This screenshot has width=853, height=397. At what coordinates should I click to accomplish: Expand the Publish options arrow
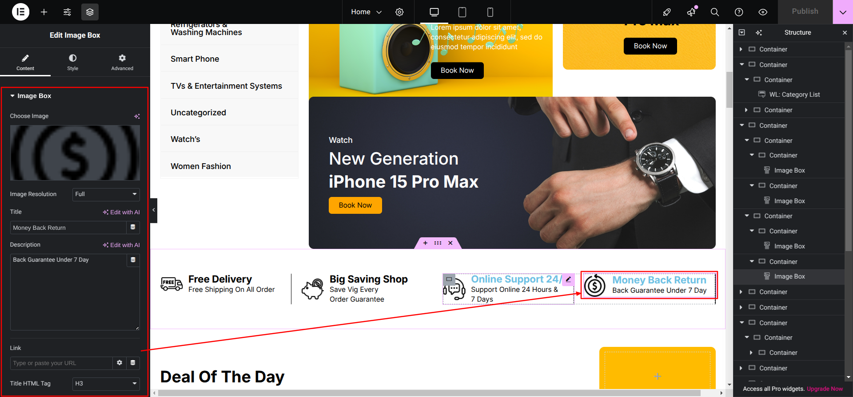tap(843, 12)
